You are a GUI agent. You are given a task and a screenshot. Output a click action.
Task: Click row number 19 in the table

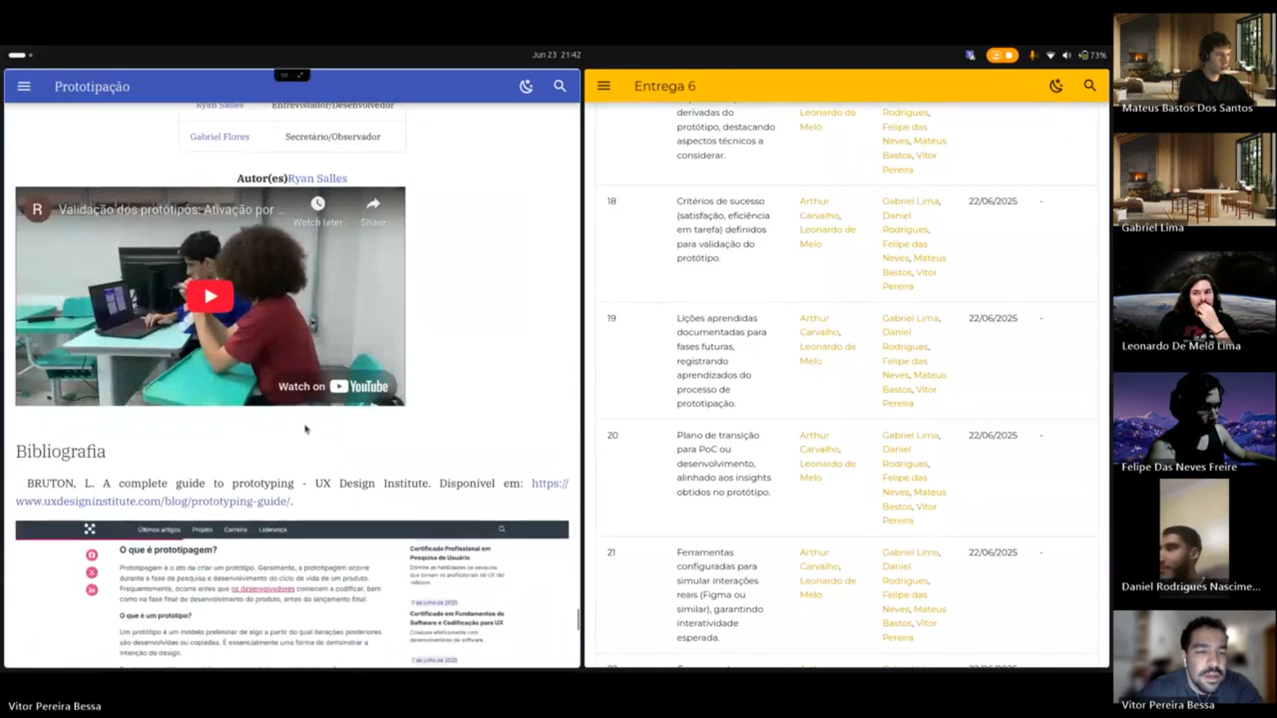tap(612, 318)
